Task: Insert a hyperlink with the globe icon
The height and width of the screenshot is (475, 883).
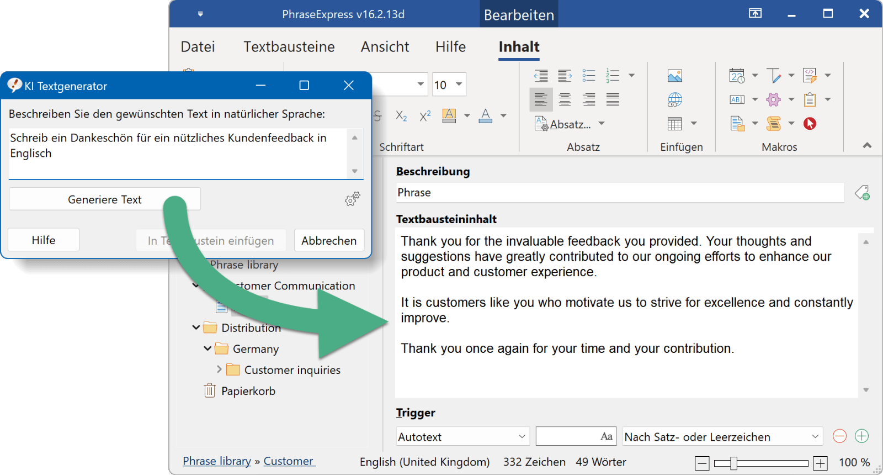Action: pos(674,100)
